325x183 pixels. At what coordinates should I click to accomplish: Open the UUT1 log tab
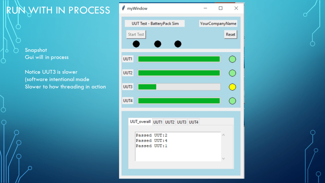tap(158, 122)
